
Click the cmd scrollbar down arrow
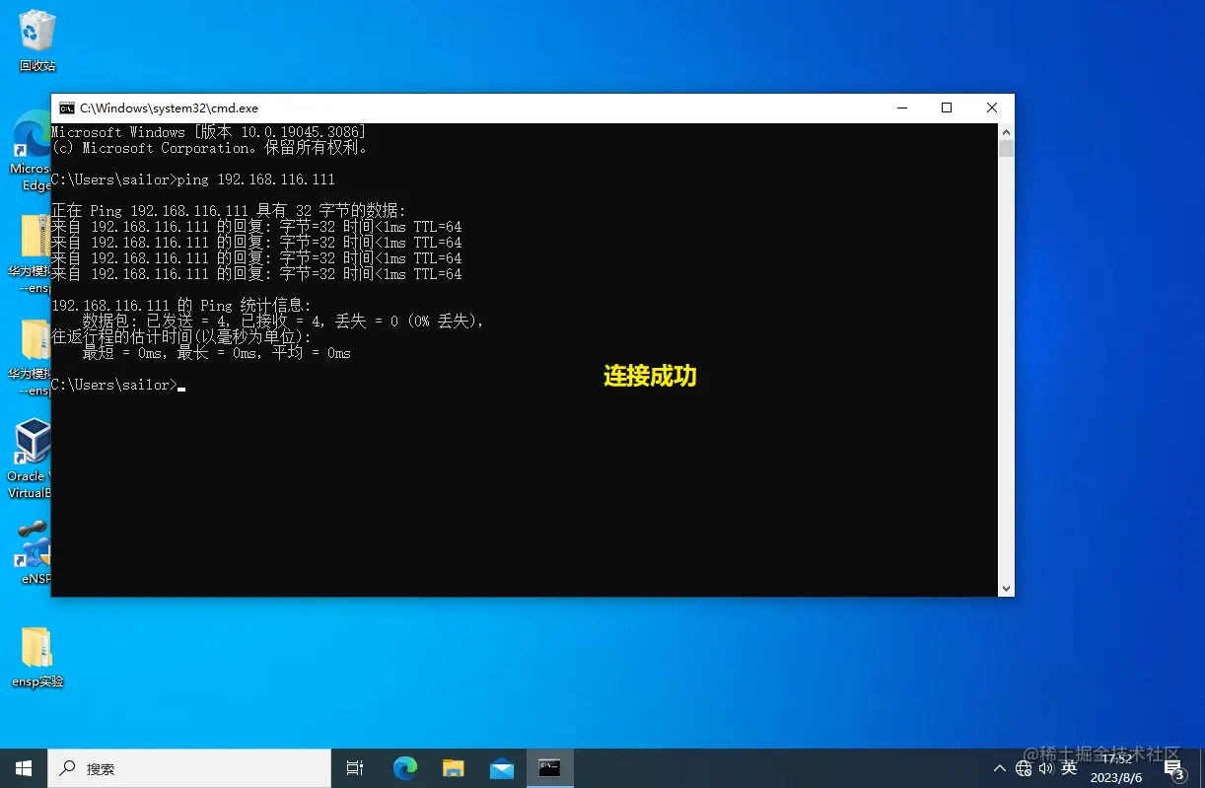[1006, 588]
